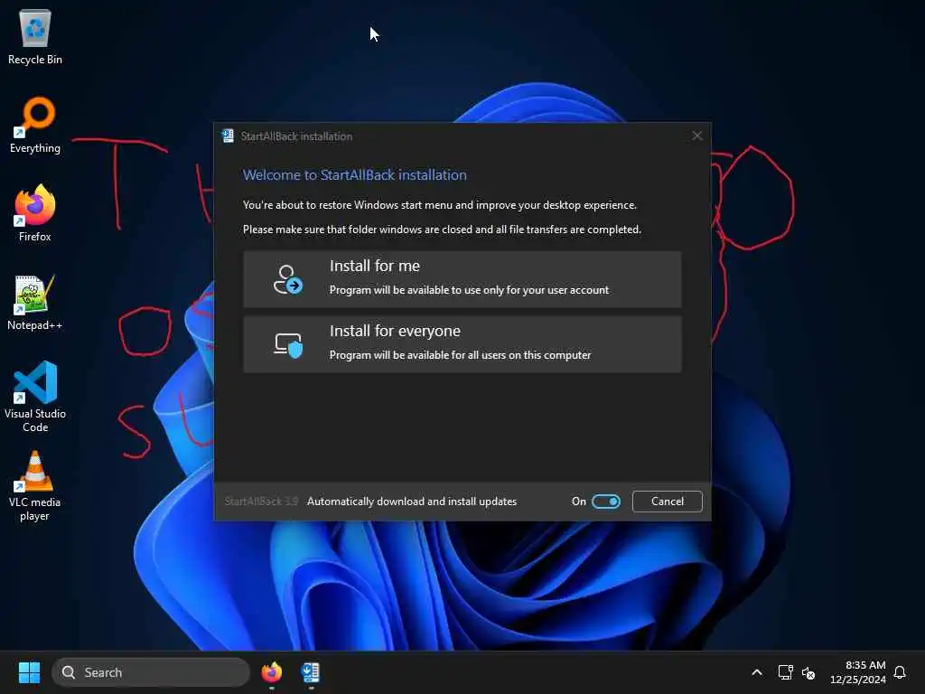Click the 'StartAllBack 3.9' version text
The image size is (925, 694).
point(261,502)
